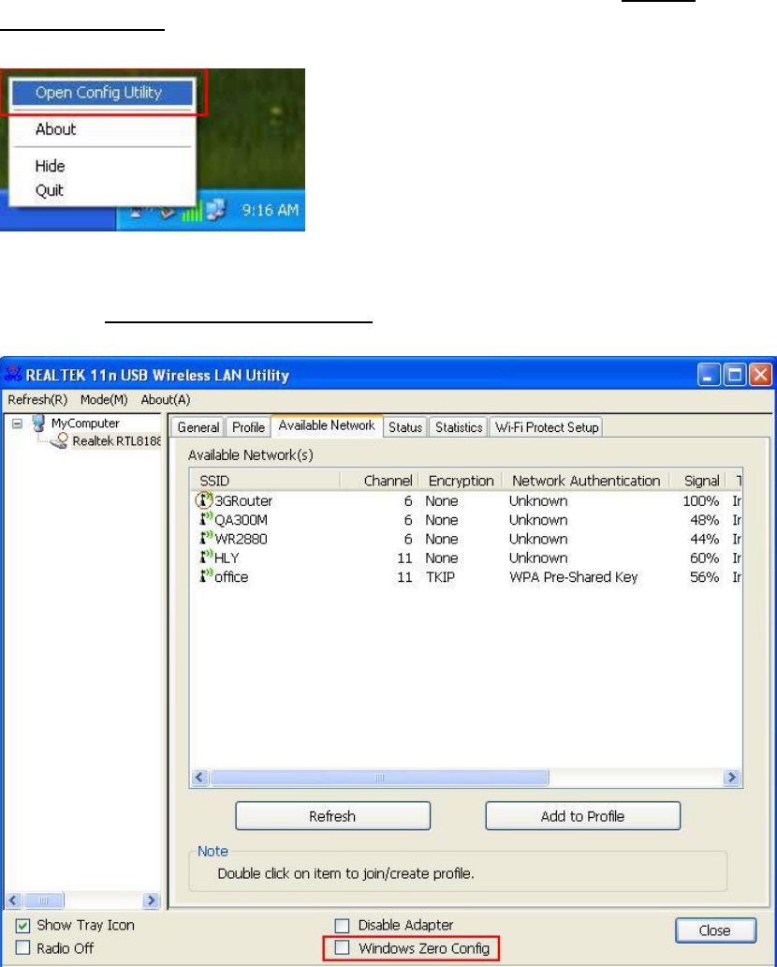
Task: Switch to the Status tab
Action: (x=404, y=426)
